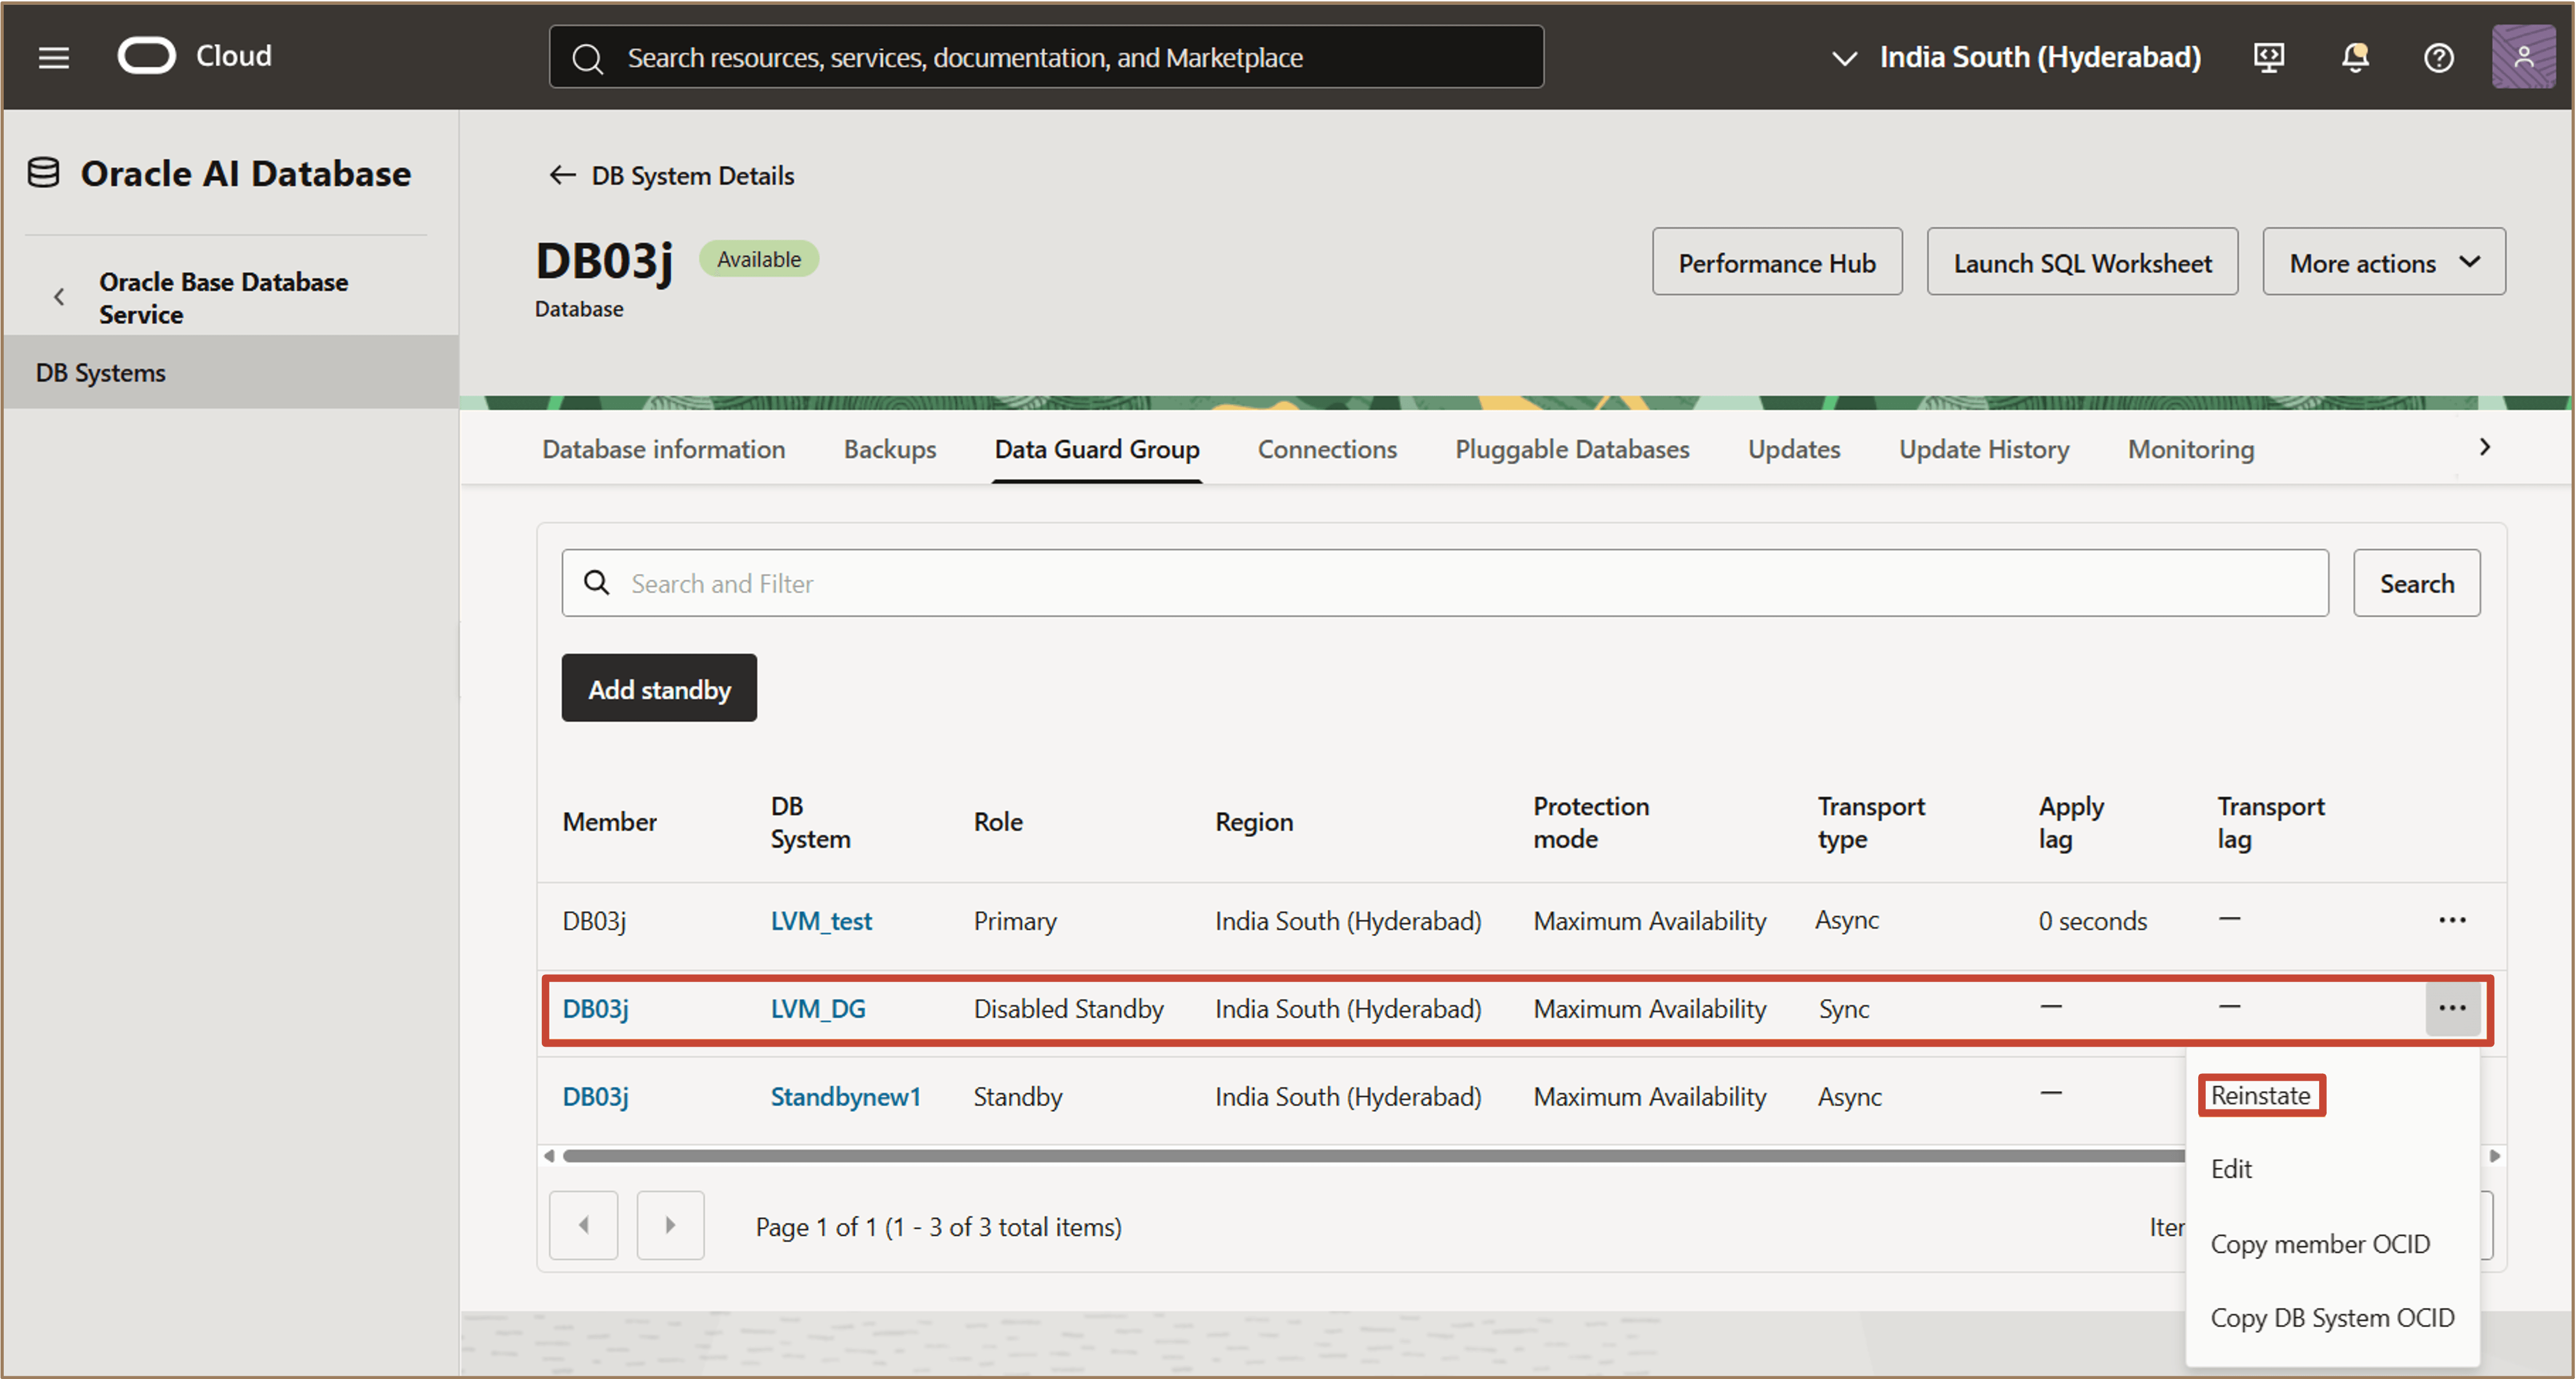The height and width of the screenshot is (1379, 2576).
Task: Open the user profile avatar menu
Action: click(x=2522, y=57)
